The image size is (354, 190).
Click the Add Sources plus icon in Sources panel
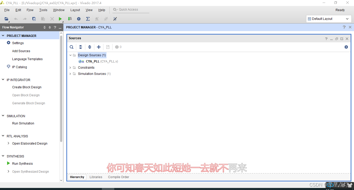click(98, 47)
